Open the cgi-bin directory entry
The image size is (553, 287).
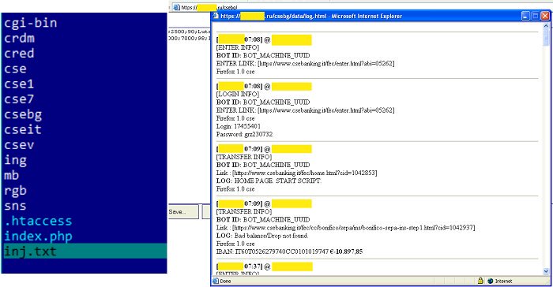tap(30, 23)
